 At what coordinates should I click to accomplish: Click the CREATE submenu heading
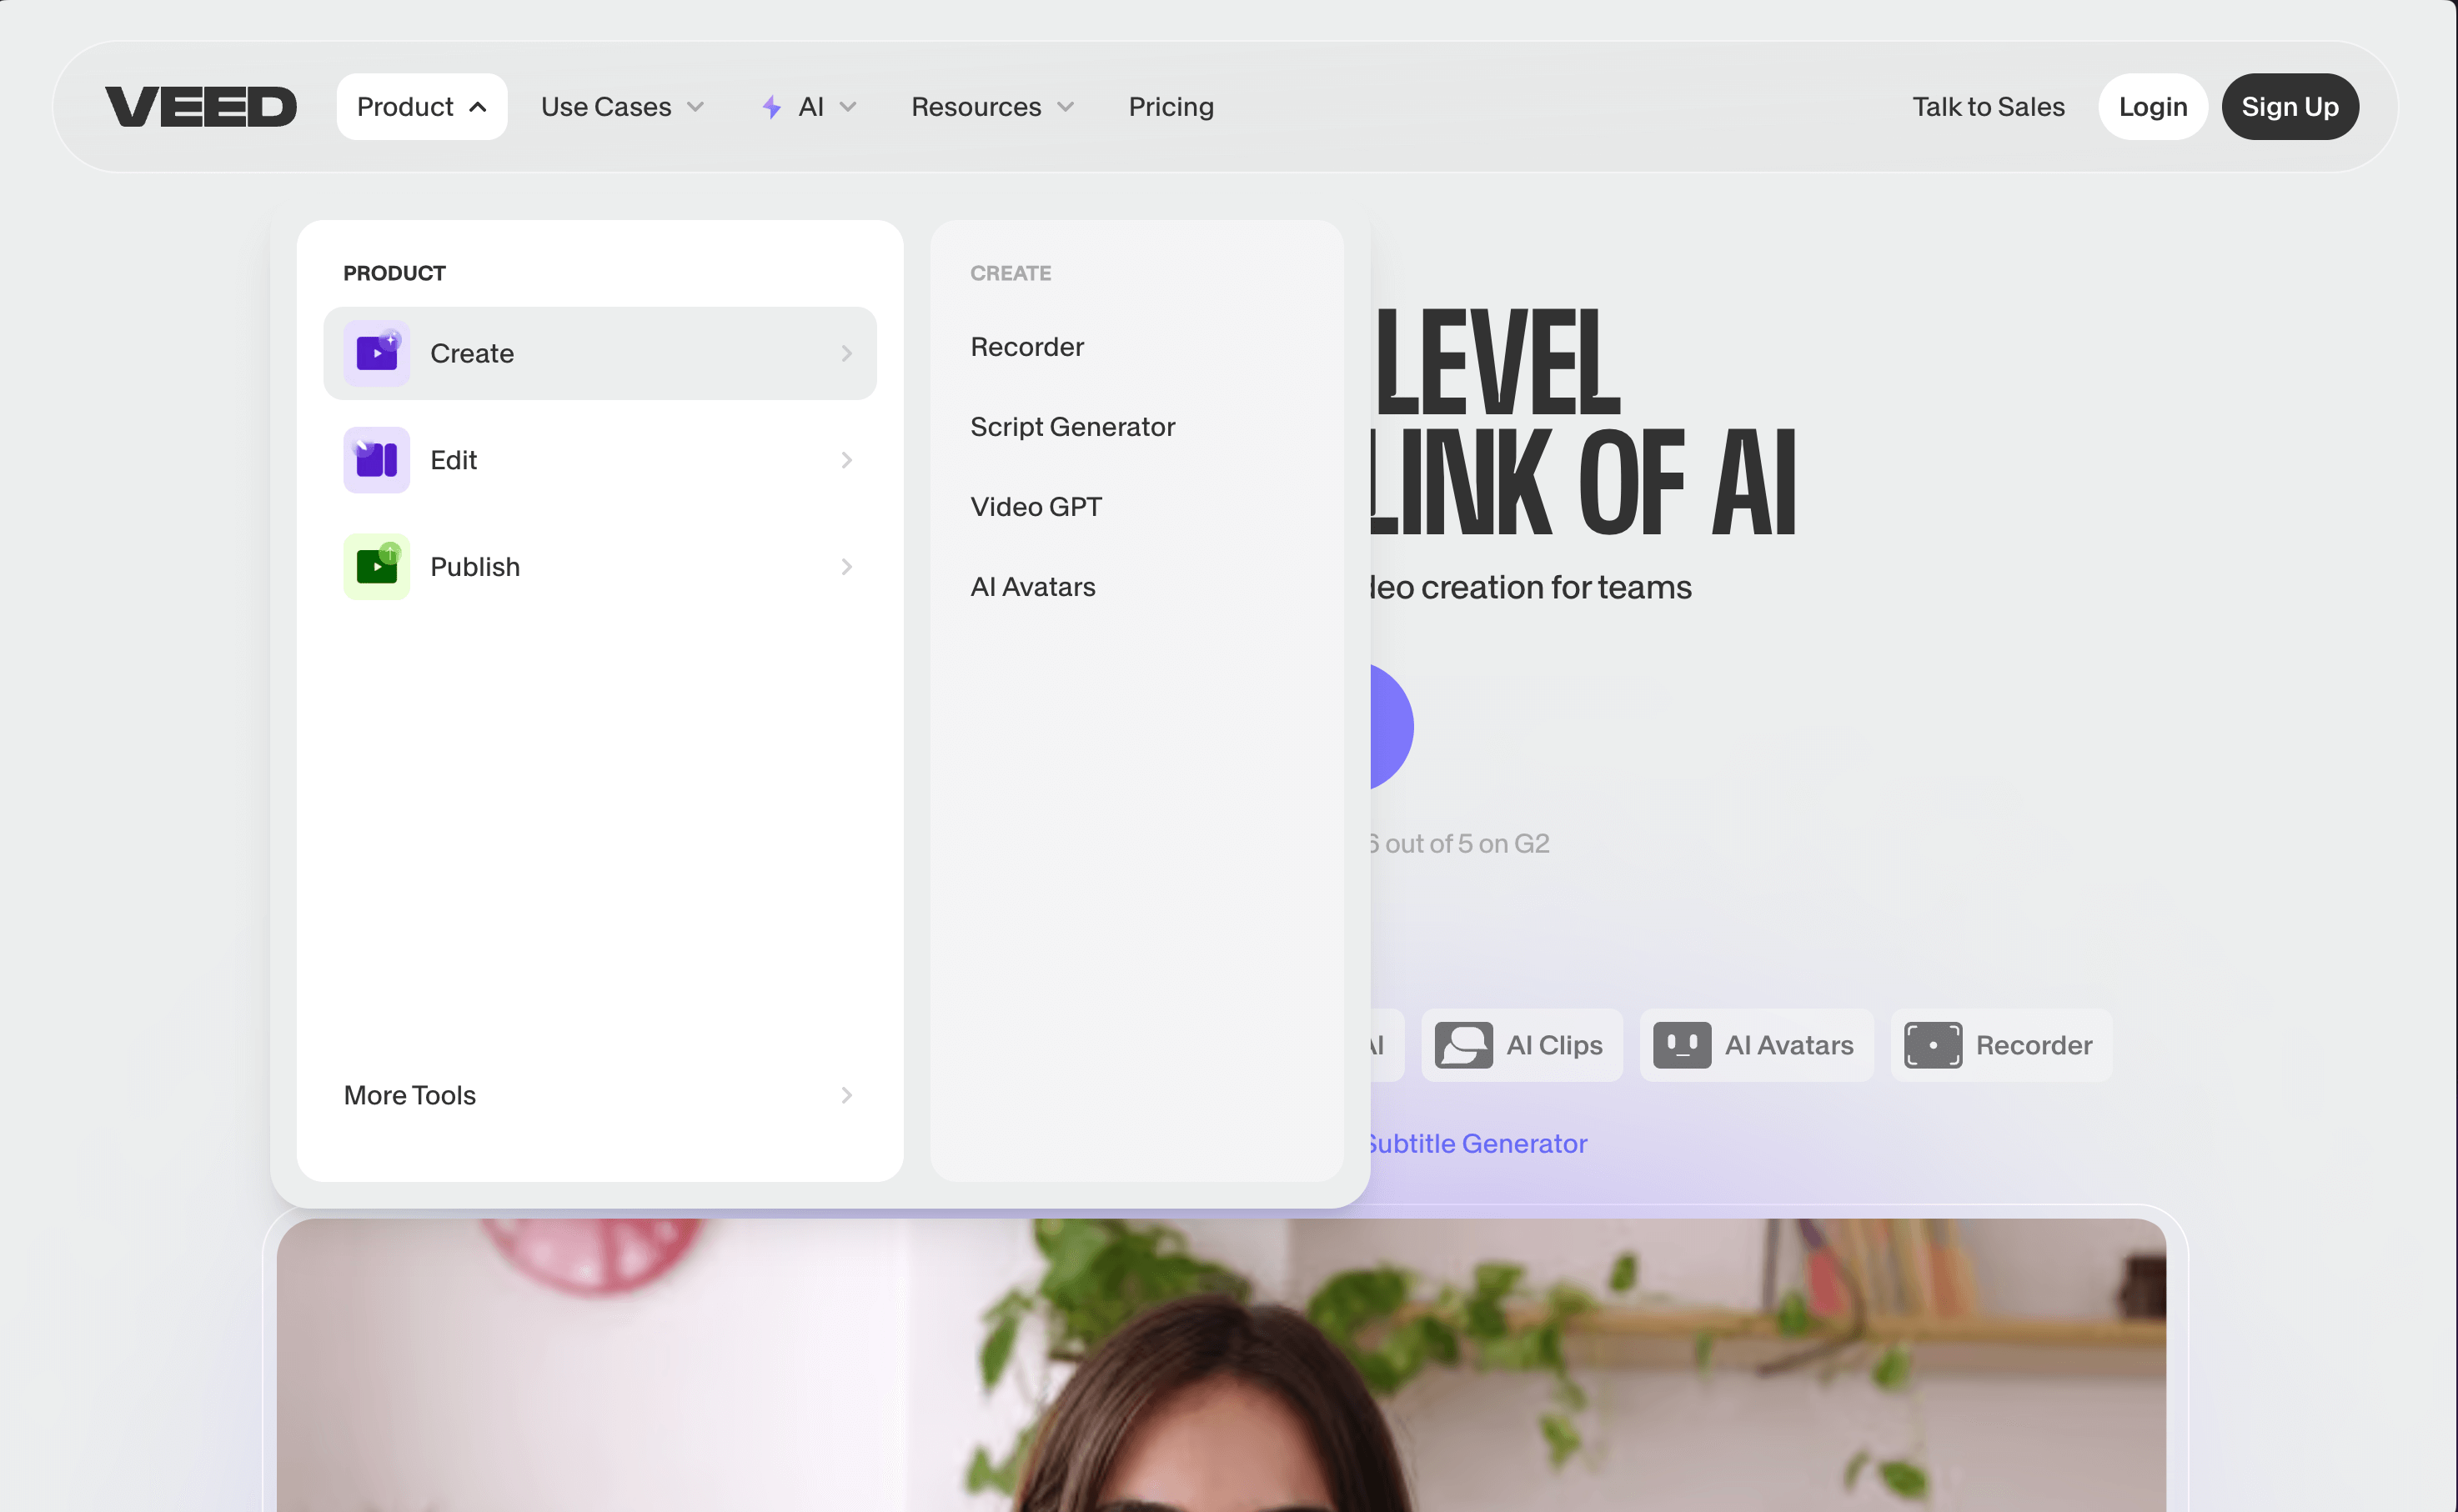click(1010, 273)
